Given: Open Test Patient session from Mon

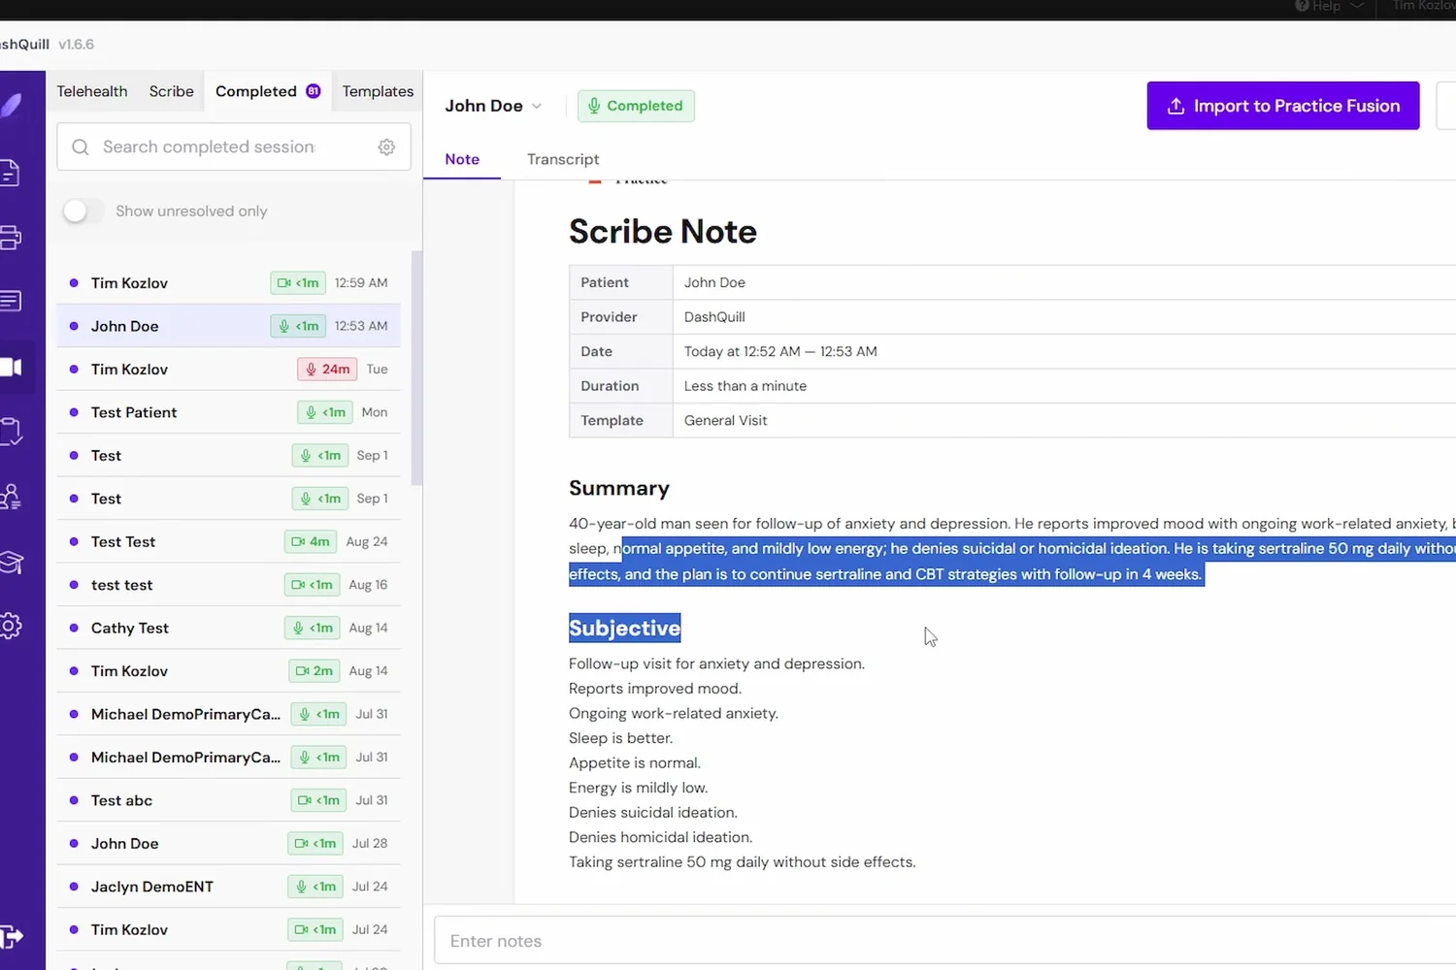Looking at the screenshot, I should [229, 412].
